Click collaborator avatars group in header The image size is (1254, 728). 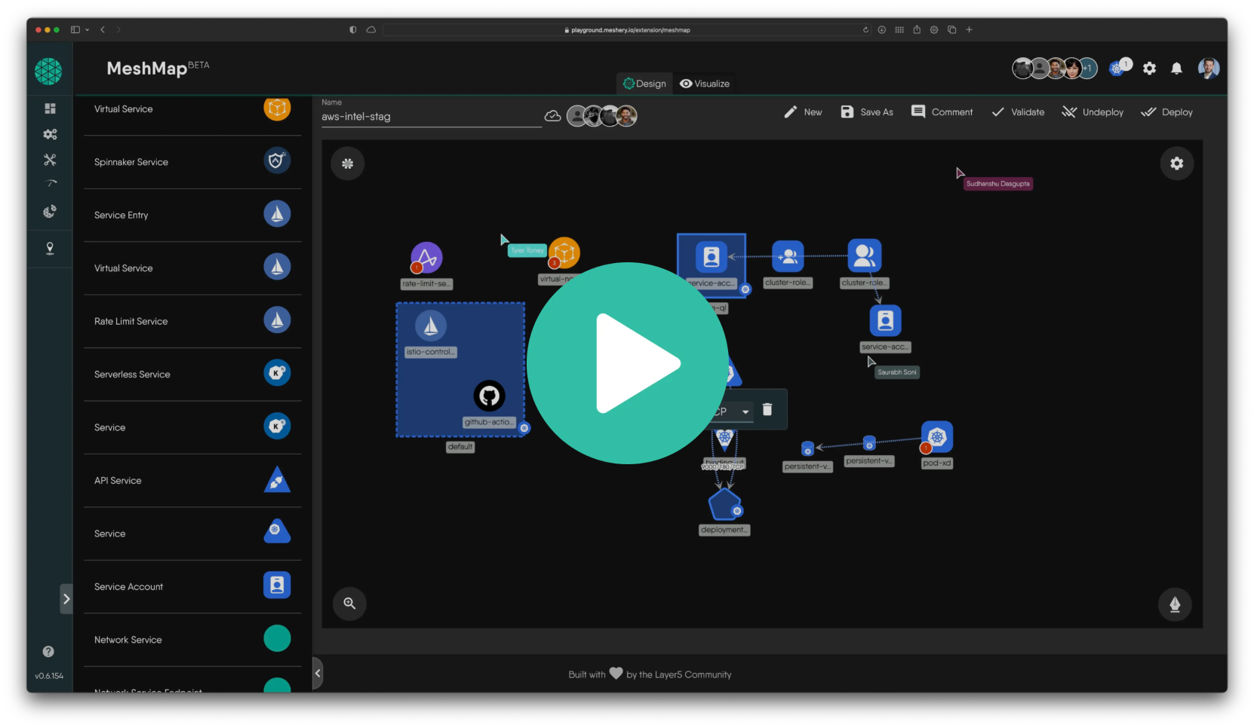pyautogui.click(x=1055, y=69)
